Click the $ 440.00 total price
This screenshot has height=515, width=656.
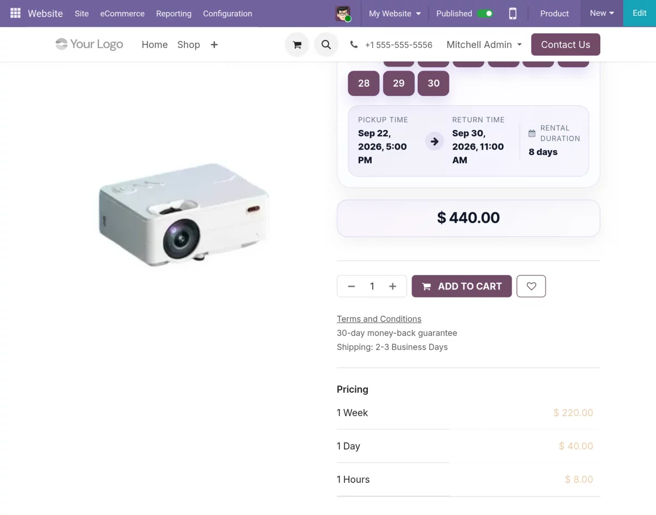tap(468, 218)
